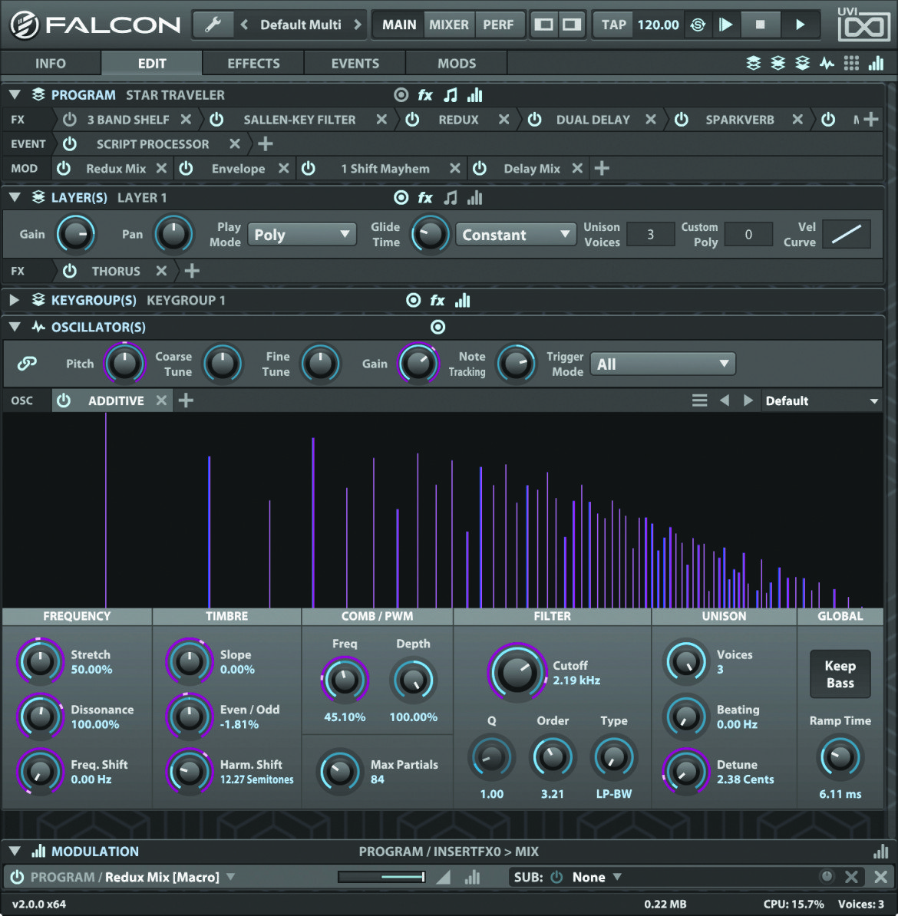Switch to the Events tab
This screenshot has height=916, width=898.
(355, 63)
